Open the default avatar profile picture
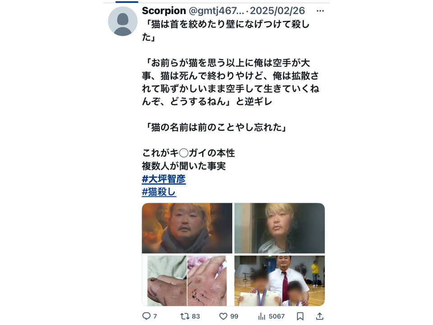This screenshot has height=325, width=433. pyautogui.click(x=123, y=21)
